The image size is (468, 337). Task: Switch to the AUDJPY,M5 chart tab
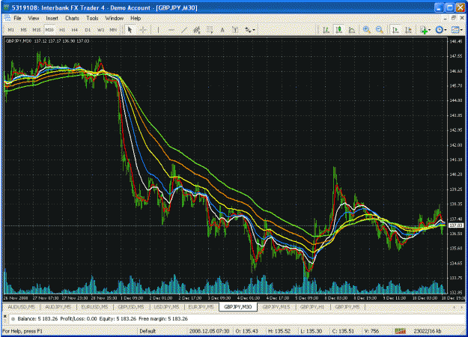[58, 307]
